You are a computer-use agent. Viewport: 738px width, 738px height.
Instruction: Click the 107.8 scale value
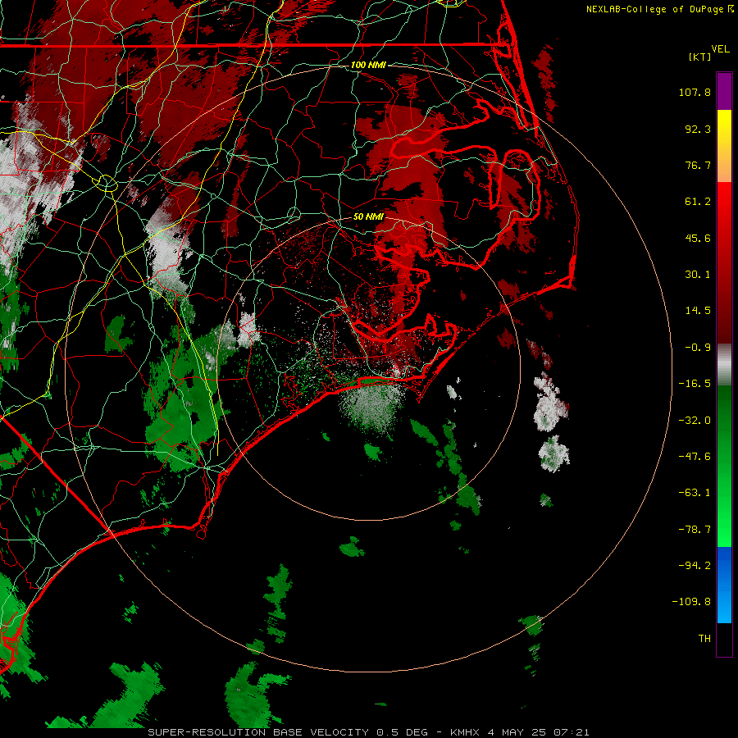point(695,92)
